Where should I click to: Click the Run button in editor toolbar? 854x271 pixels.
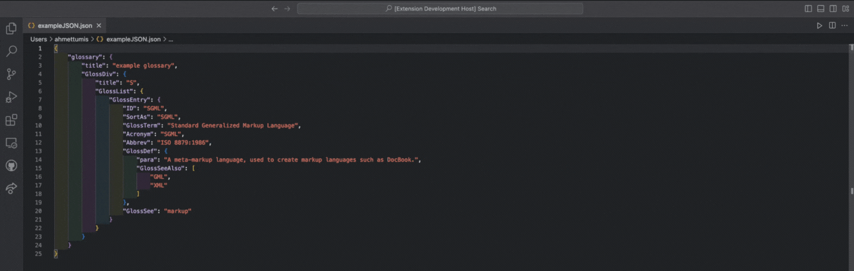[819, 26]
